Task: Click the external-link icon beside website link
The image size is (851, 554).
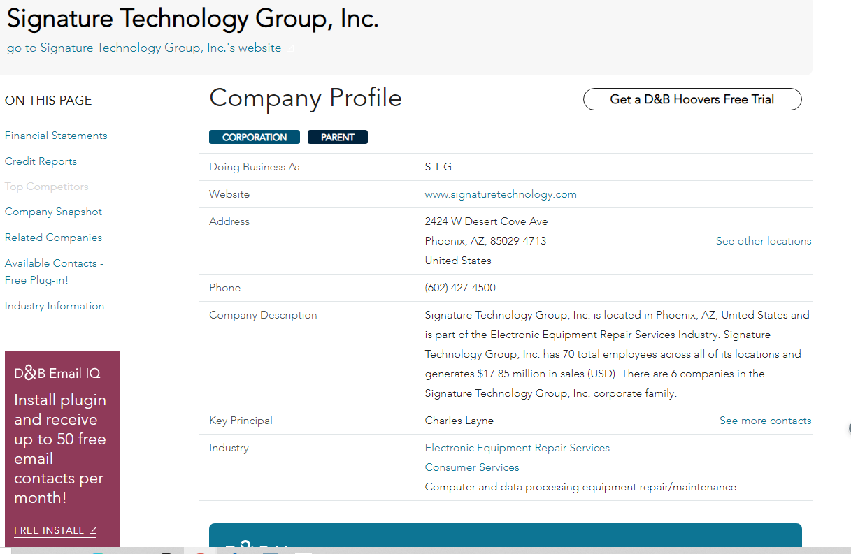Action: point(289,48)
